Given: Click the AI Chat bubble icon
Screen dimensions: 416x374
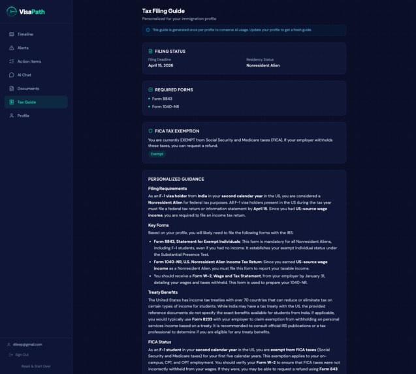Looking at the screenshot, I should [x=11, y=75].
